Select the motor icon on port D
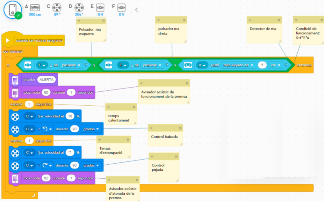The height and width of the screenshot is (204, 324). [79, 7]
